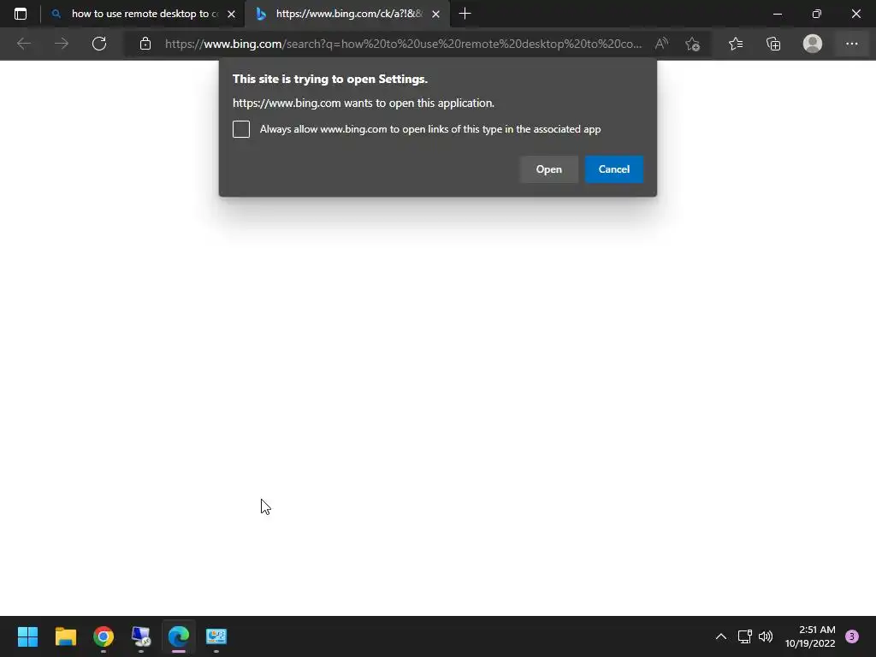The image size is (876, 657).
Task: Close the bing.com/ck/a tab
Action: [435, 14]
